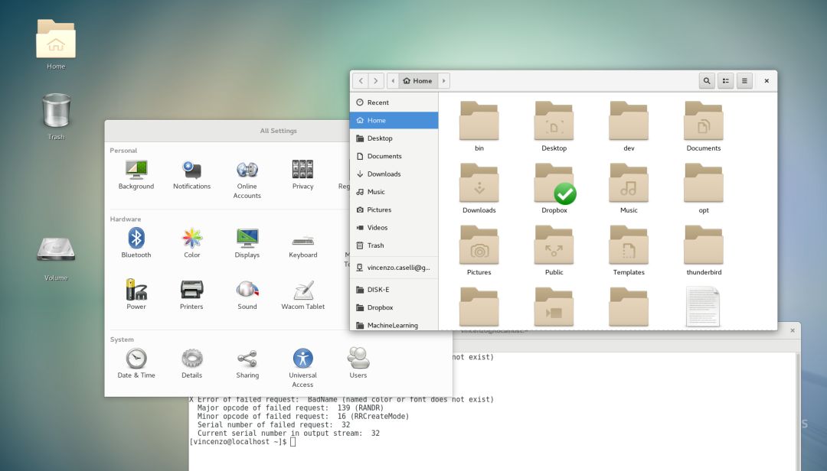Go forward in Files navigation
827x471 pixels.
pos(376,80)
